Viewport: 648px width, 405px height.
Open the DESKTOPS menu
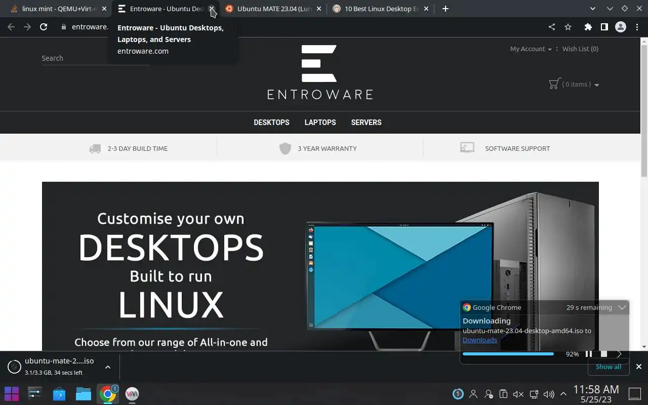point(271,123)
